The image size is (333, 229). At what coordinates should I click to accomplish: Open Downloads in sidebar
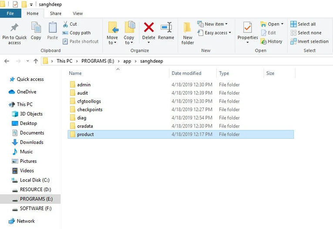[27, 142]
